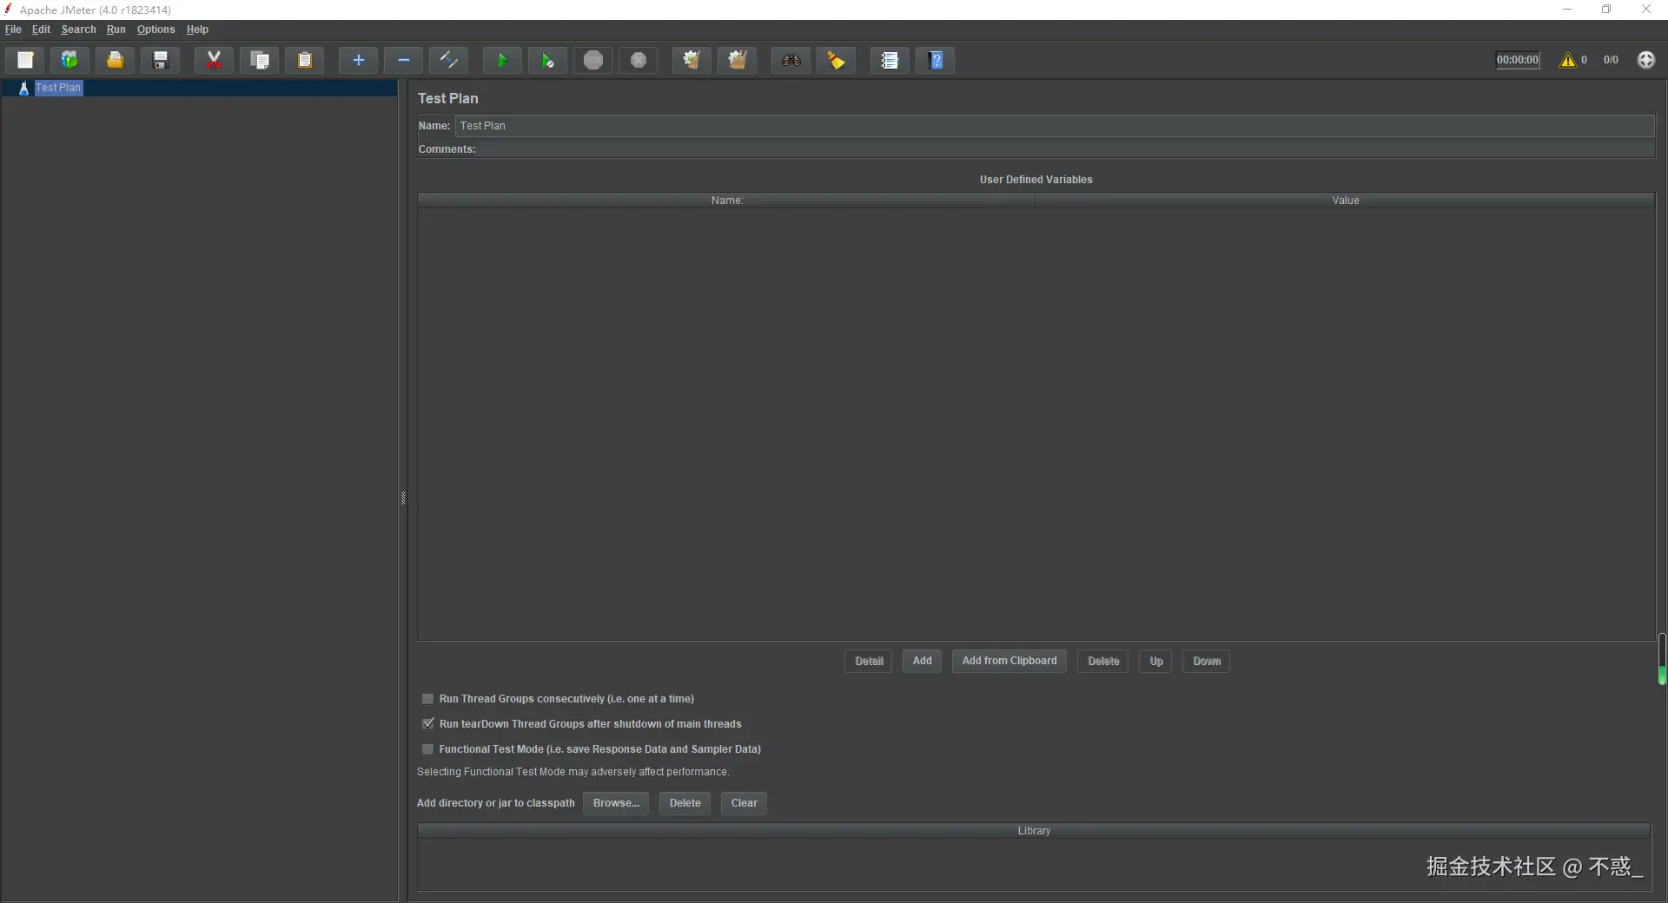Image resolution: width=1668 pixels, height=903 pixels.
Task: Open the Edit menu
Action: (x=41, y=30)
